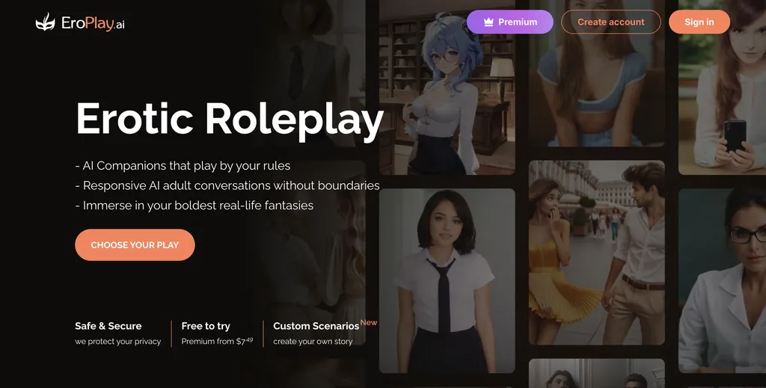Click the Custom Scenarios label
This screenshot has width=766, height=388.
pyautogui.click(x=316, y=326)
